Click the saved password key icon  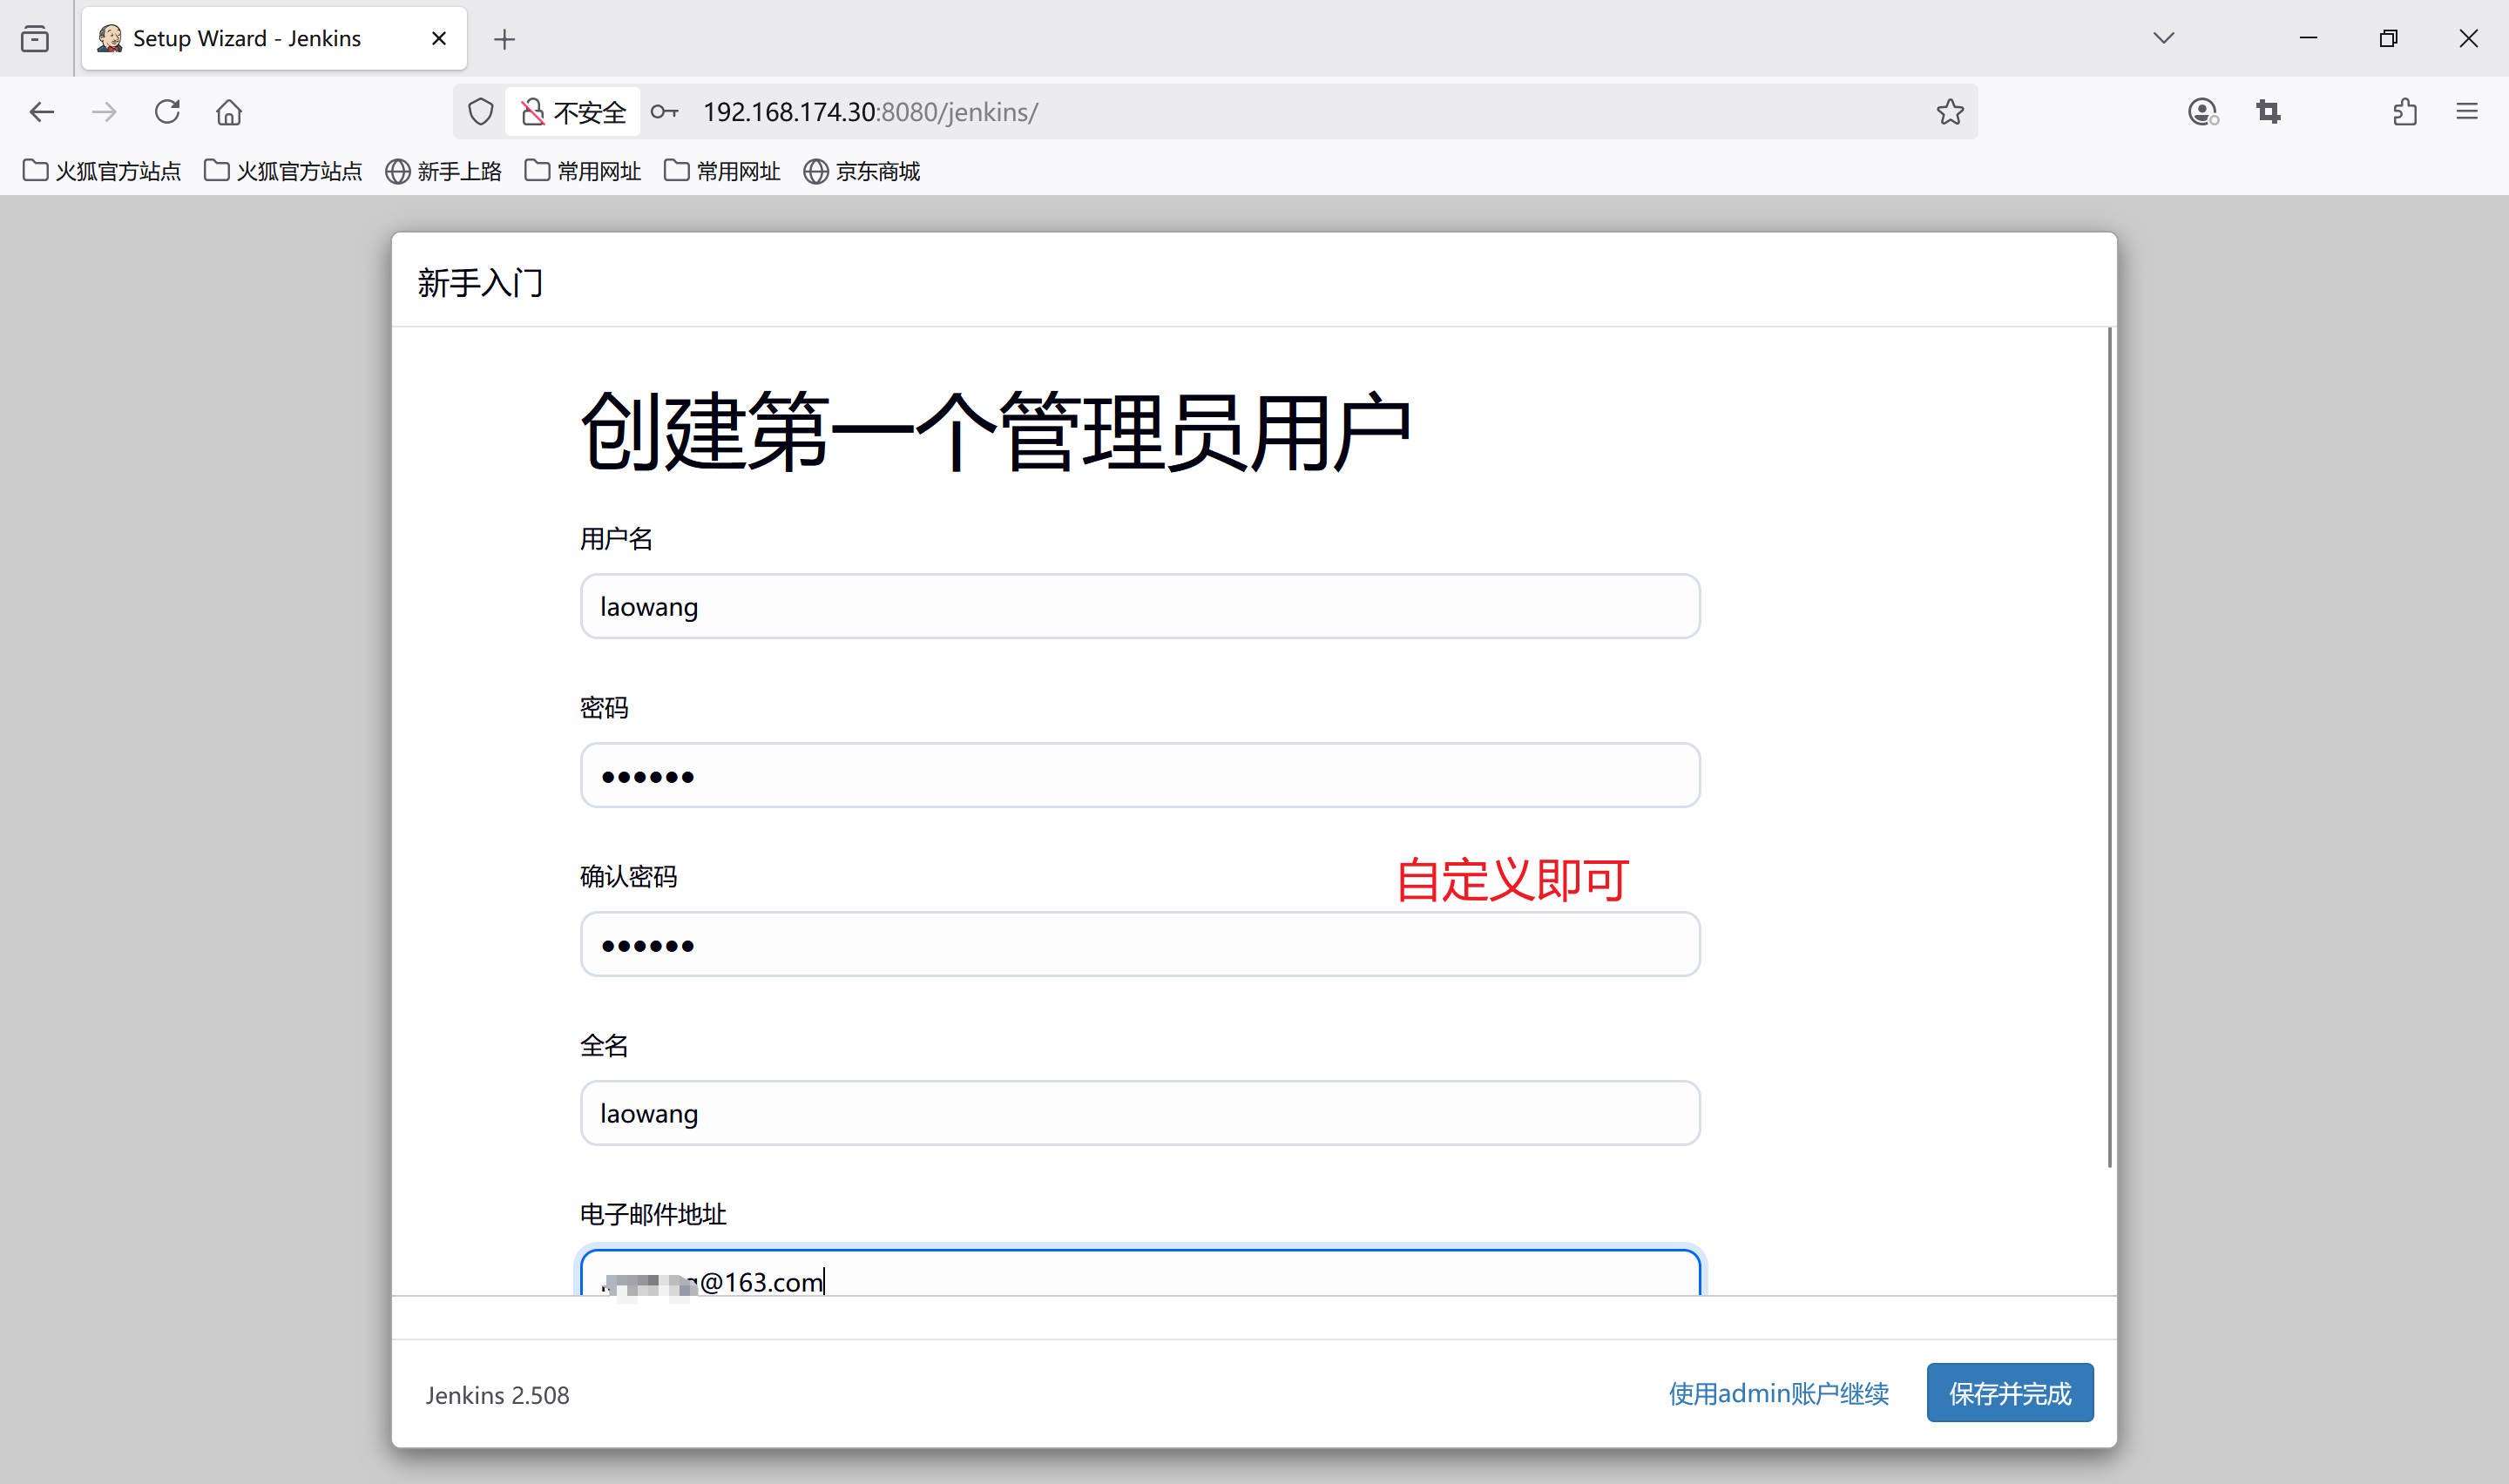click(664, 112)
